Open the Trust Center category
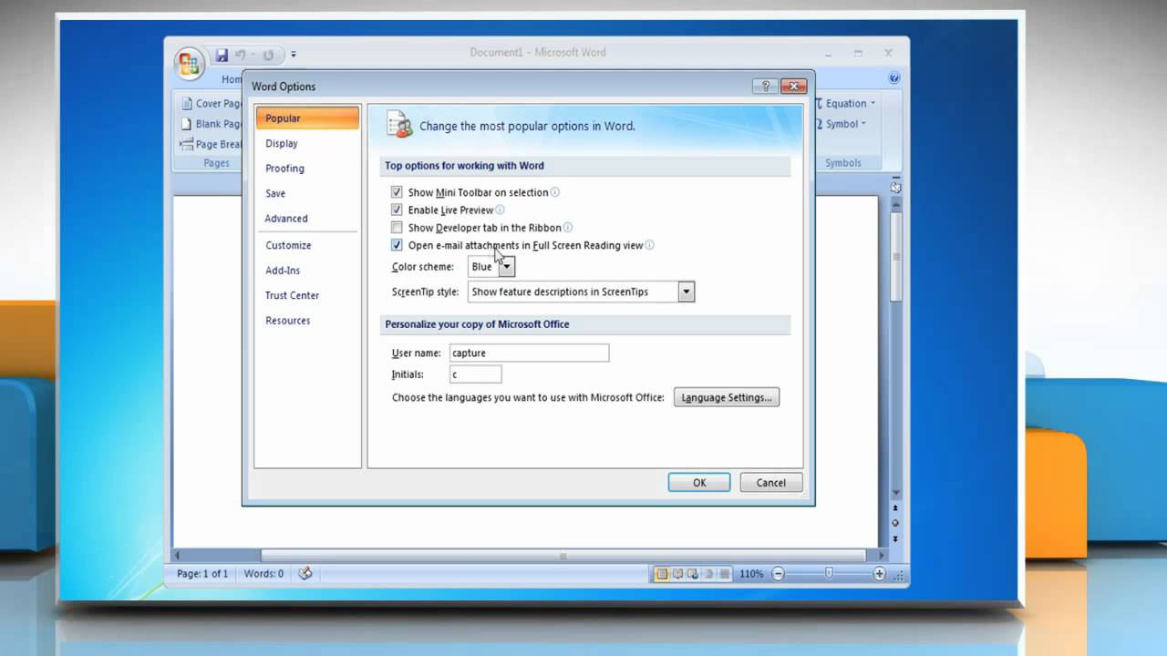The width and height of the screenshot is (1167, 656). tap(307, 295)
